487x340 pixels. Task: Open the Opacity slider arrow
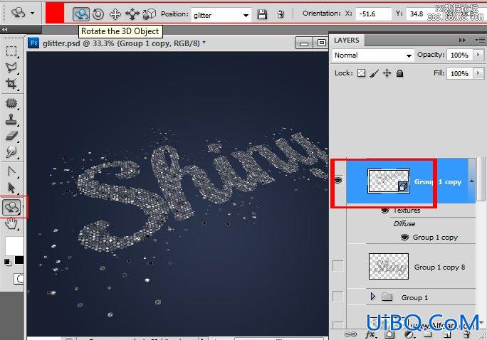coord(478,55)
